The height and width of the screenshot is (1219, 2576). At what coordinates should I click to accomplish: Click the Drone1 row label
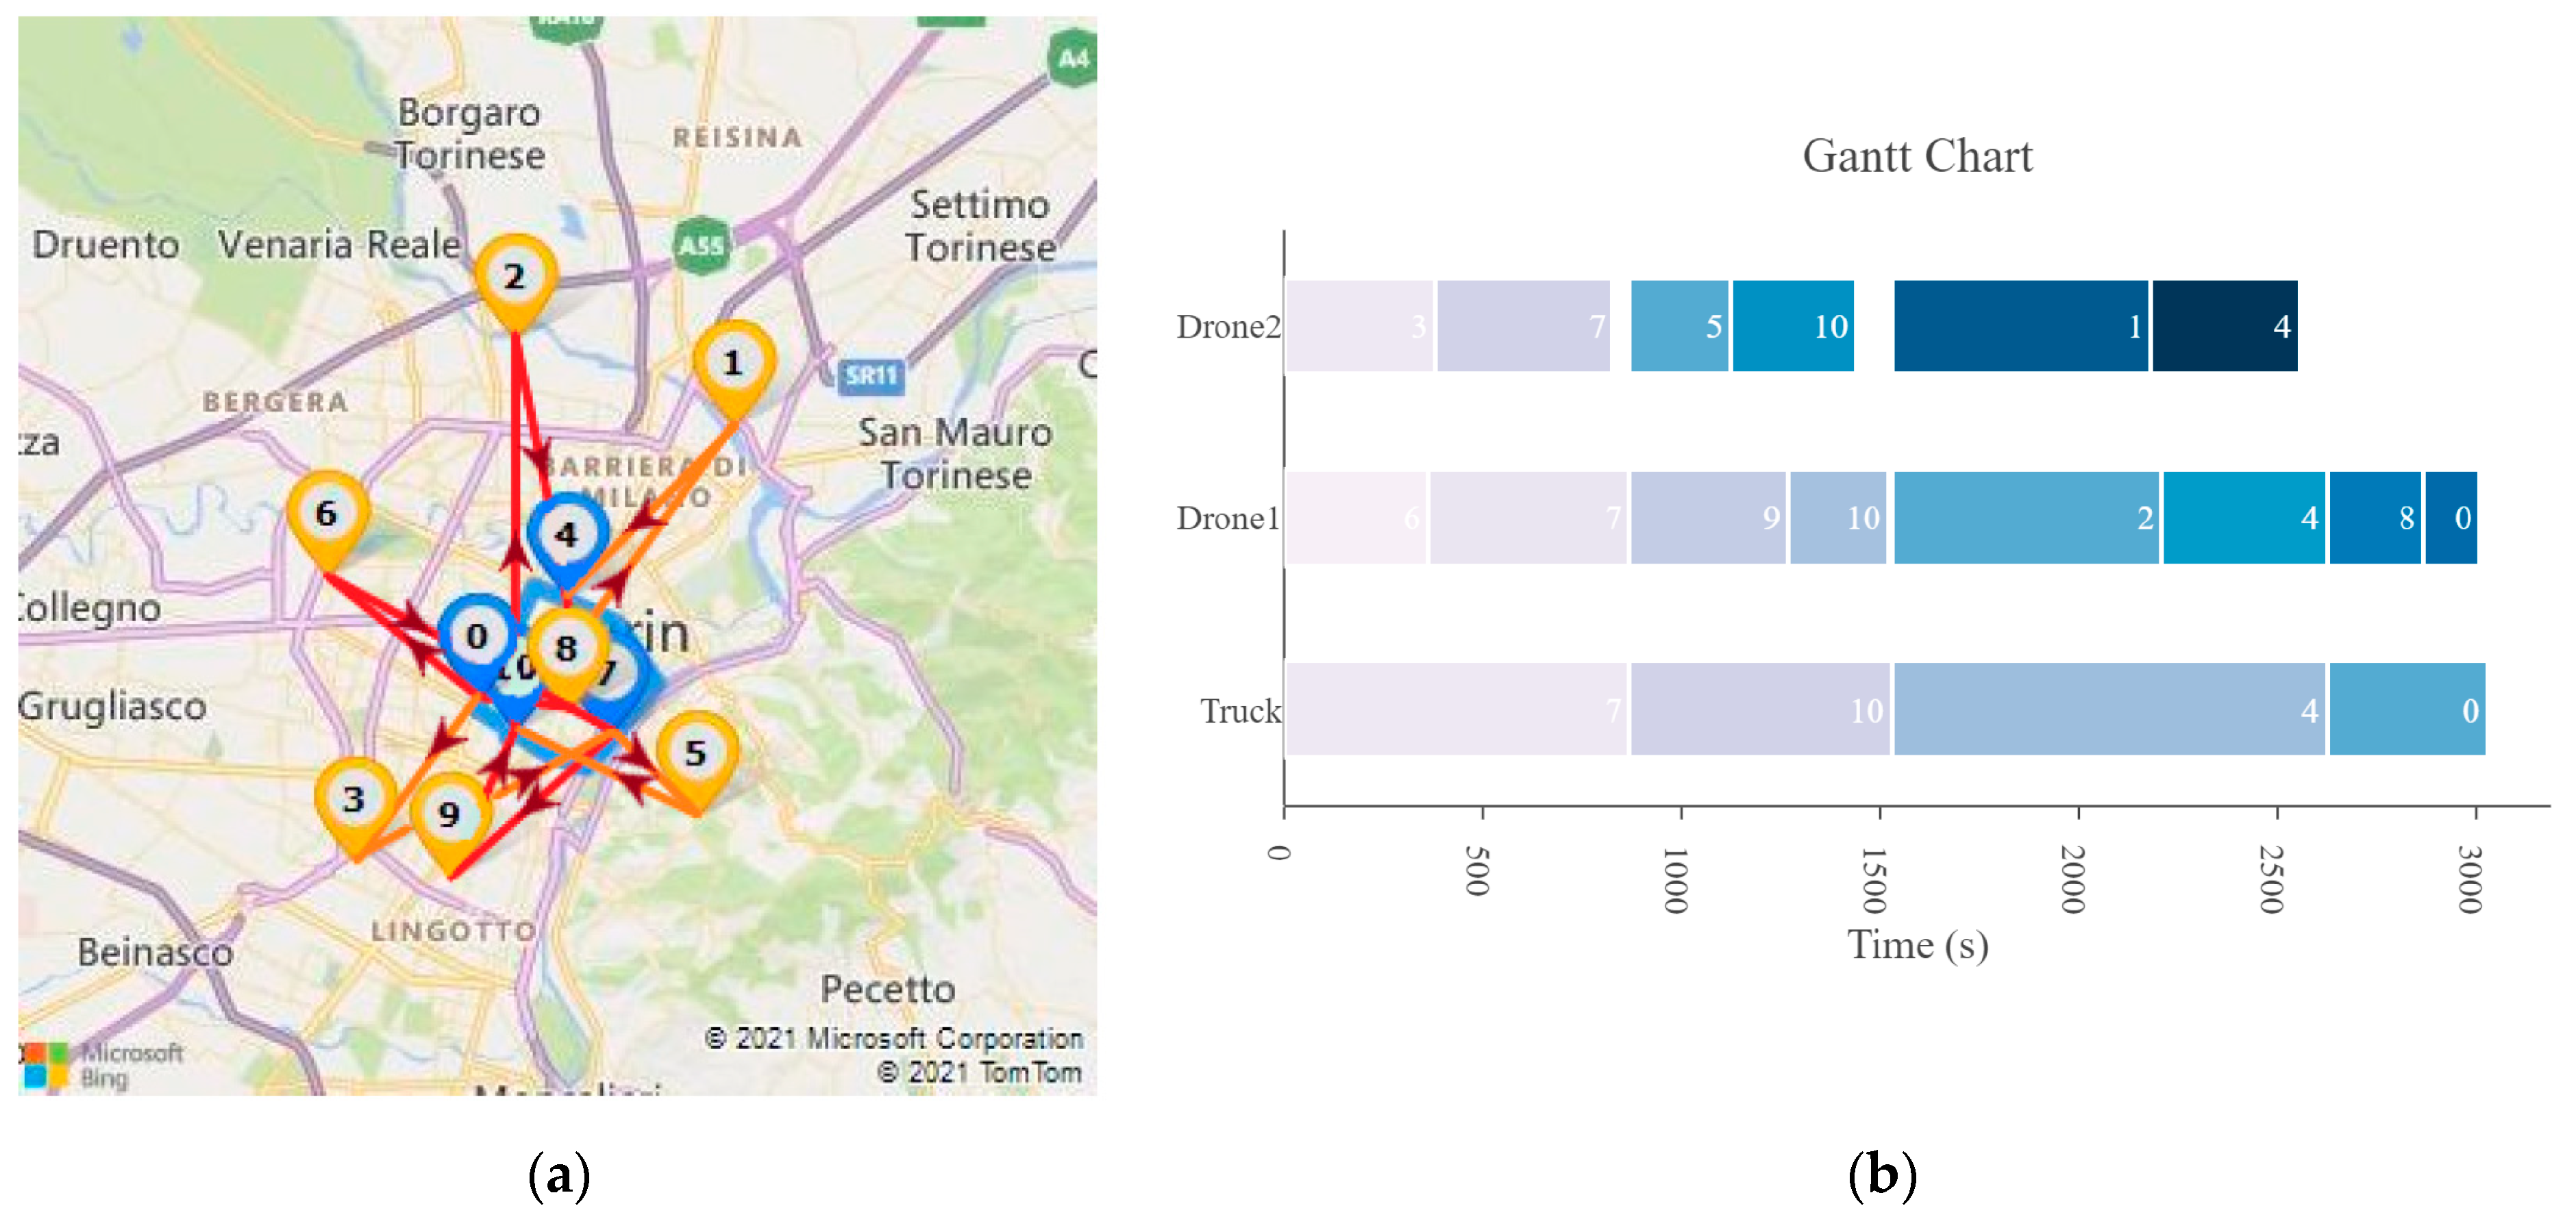(x=1228, y=519)
